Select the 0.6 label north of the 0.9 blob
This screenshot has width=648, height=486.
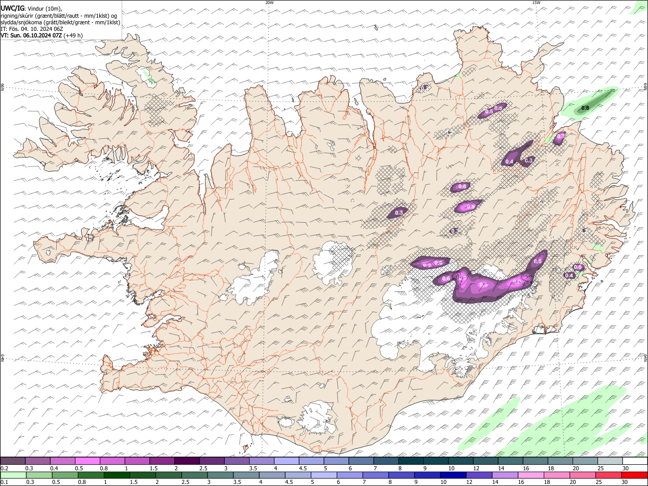[462, 187]
